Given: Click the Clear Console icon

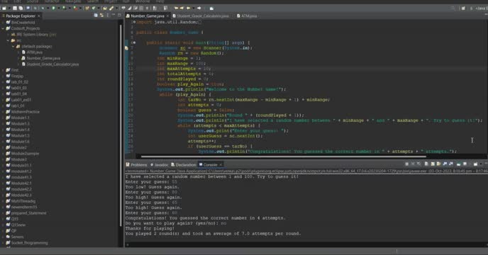Looking at the screenshot, I should [426, 164].
